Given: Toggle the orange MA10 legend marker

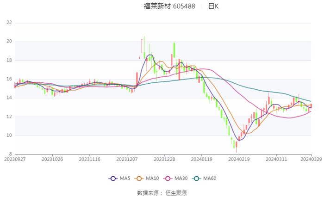Looking at the screenshot, I should [x=139, y=179].
